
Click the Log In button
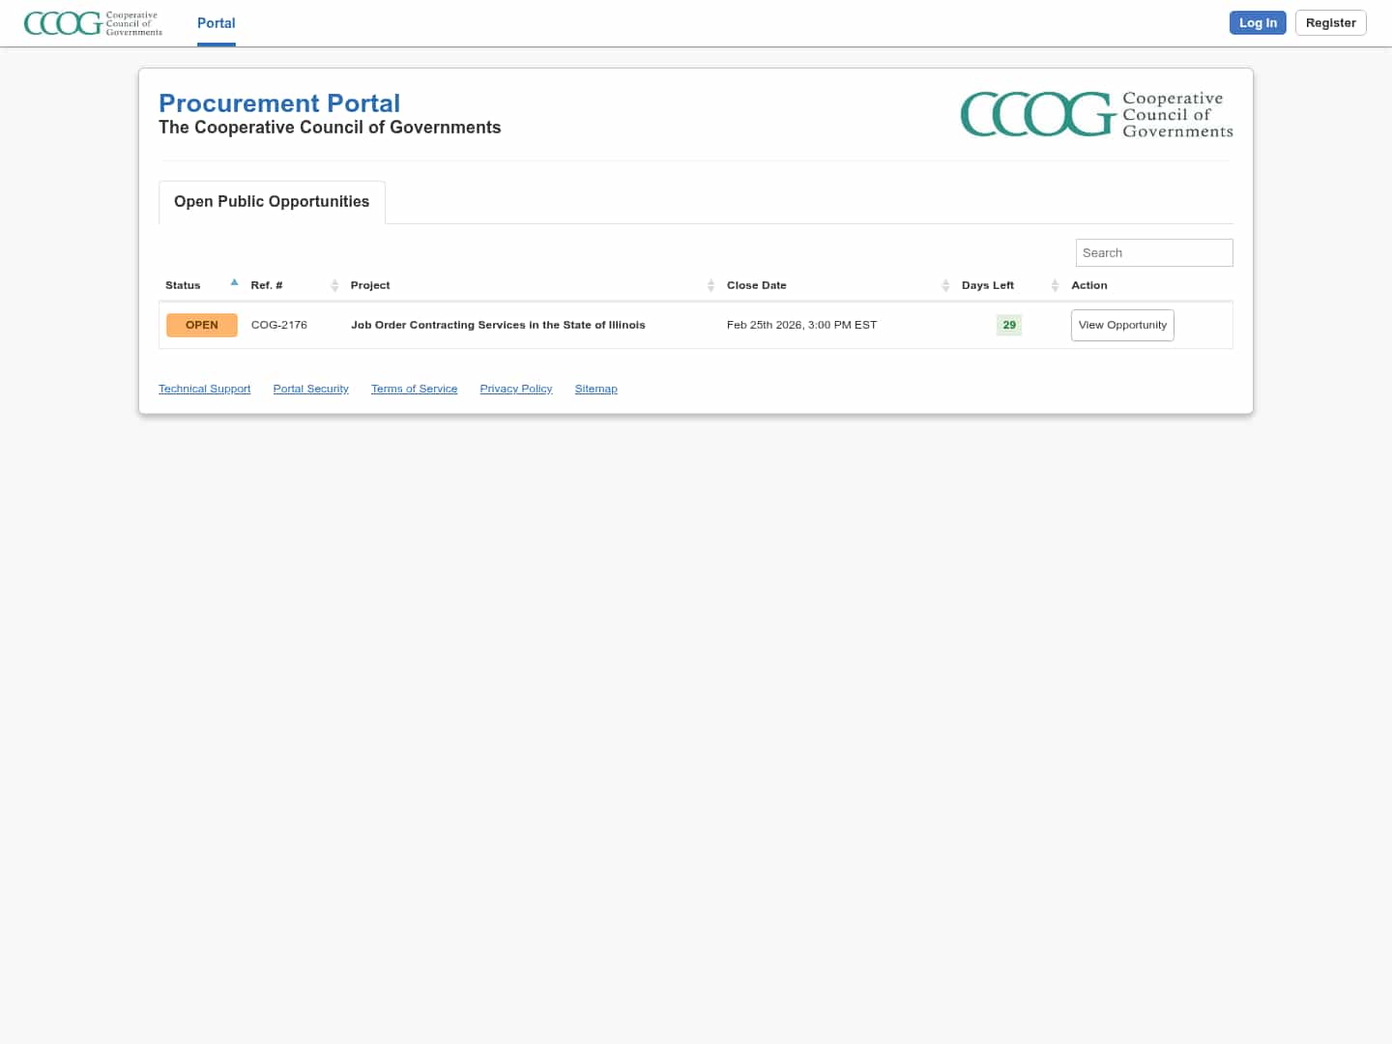(x=1258, y=22)
